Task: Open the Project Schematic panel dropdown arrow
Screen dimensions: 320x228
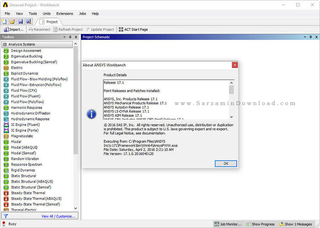Action: (x=305, y=37)
